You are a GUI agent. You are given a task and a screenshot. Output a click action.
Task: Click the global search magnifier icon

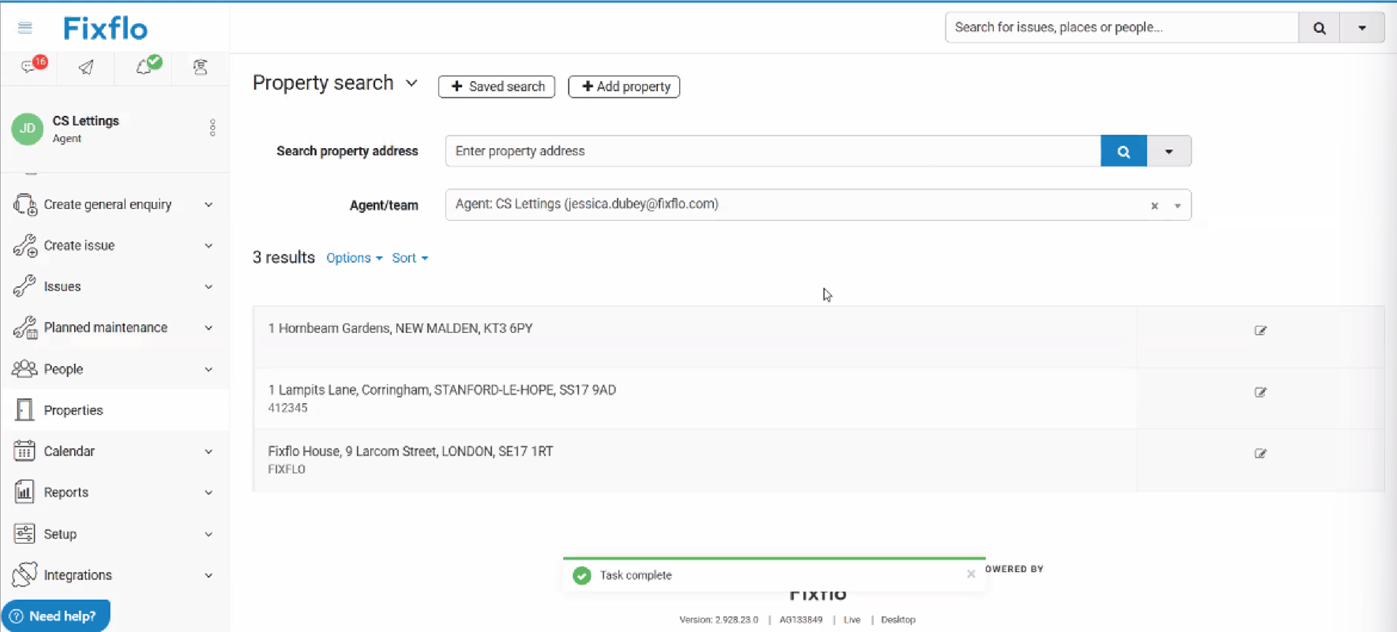1319,28
